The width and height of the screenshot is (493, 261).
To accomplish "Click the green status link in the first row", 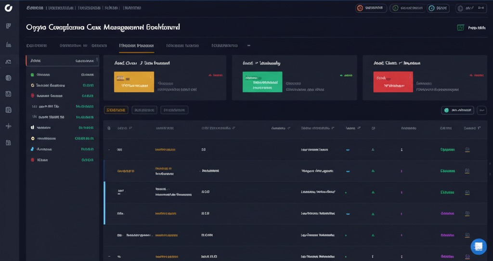I will pos(447,149).
